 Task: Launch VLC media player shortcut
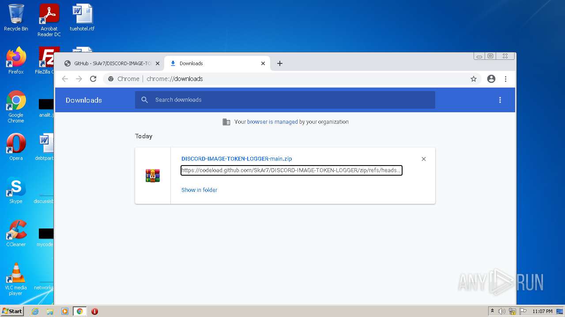pyautogui.click(x=16, y=279)
